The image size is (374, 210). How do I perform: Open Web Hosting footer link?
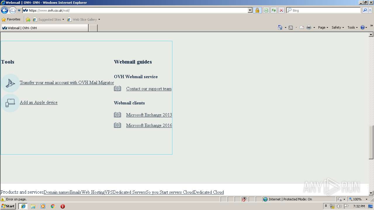tap(93, 192)
